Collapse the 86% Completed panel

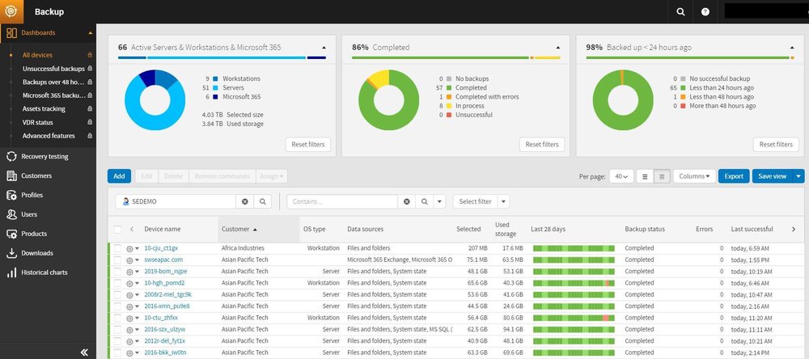point(557,48)
